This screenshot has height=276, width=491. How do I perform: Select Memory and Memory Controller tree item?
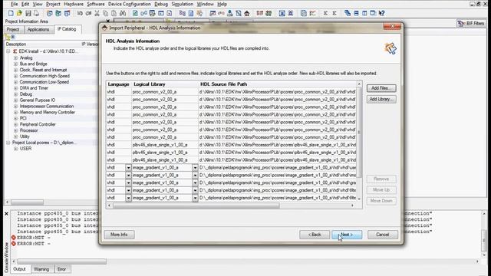tap(48, 113)
